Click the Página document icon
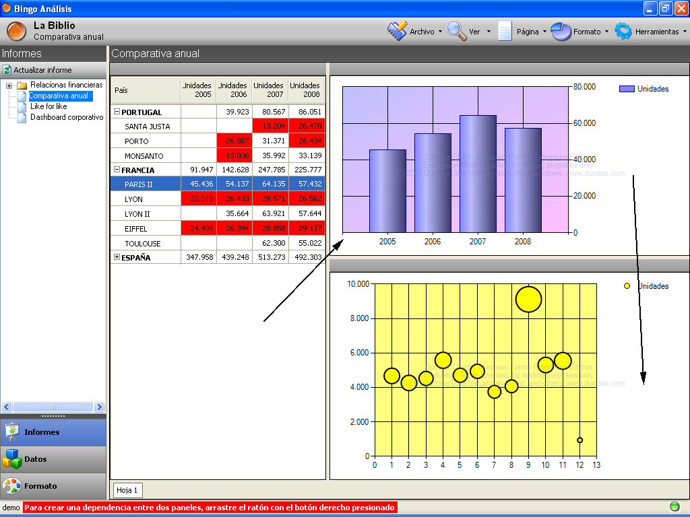The image size is (690, 517). pyautogui.click(x=505, y=31)
